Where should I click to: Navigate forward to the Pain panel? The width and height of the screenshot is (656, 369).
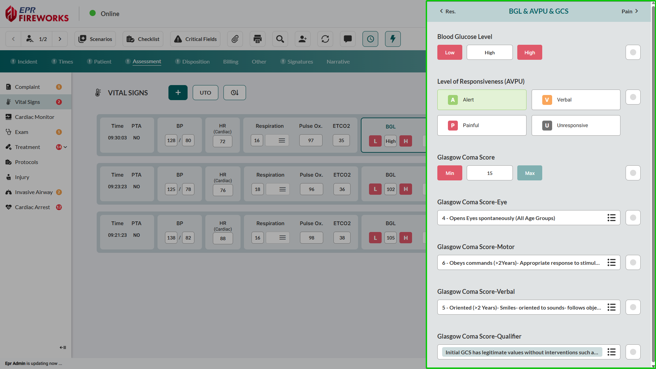(629, 11)
